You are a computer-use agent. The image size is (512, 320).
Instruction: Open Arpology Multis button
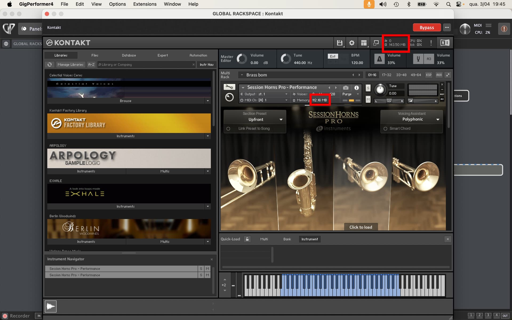click(165, 171)
